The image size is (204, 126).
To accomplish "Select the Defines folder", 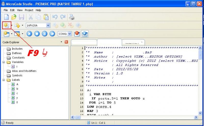I will point(17,53).
